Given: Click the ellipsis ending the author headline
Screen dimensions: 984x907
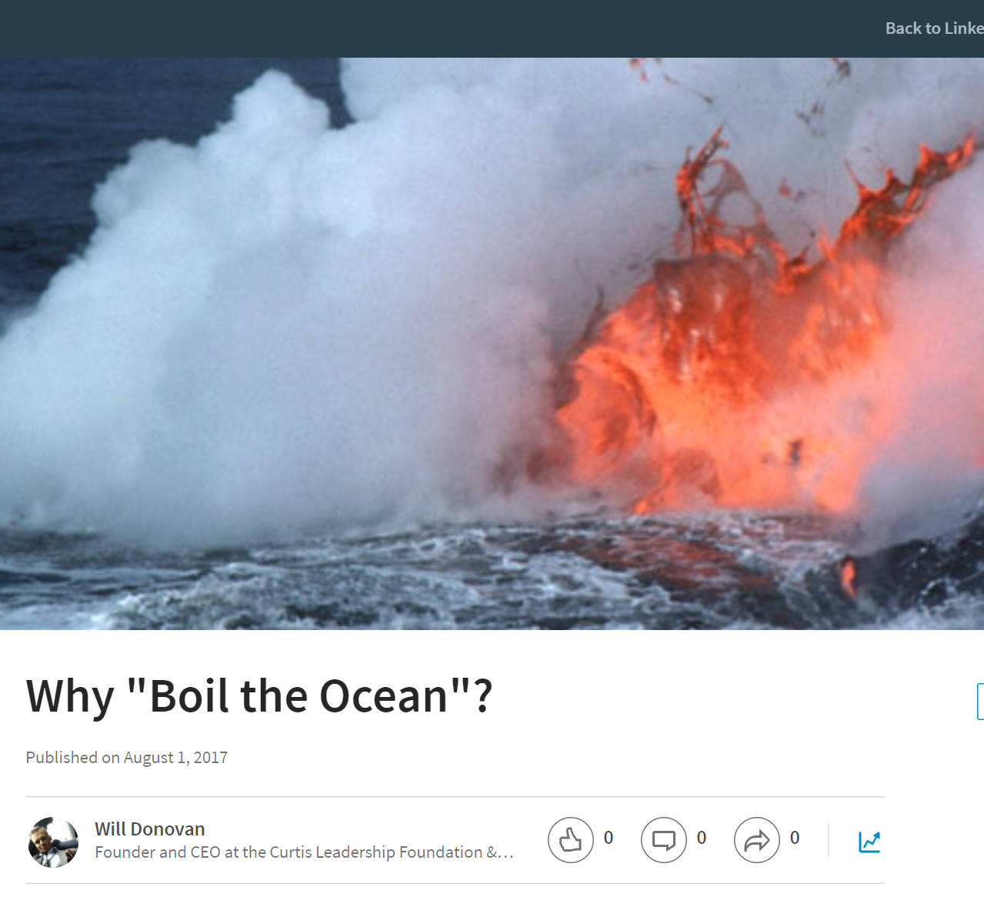Looking at the screenshot, I should coord(505,853).
